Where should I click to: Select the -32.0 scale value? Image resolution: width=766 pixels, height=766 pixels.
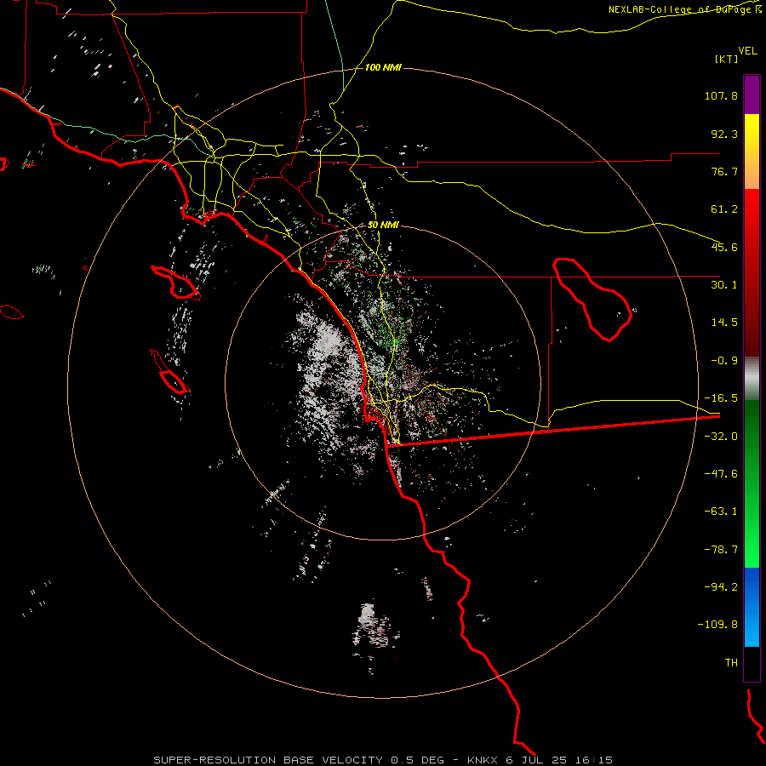(721, 437)
